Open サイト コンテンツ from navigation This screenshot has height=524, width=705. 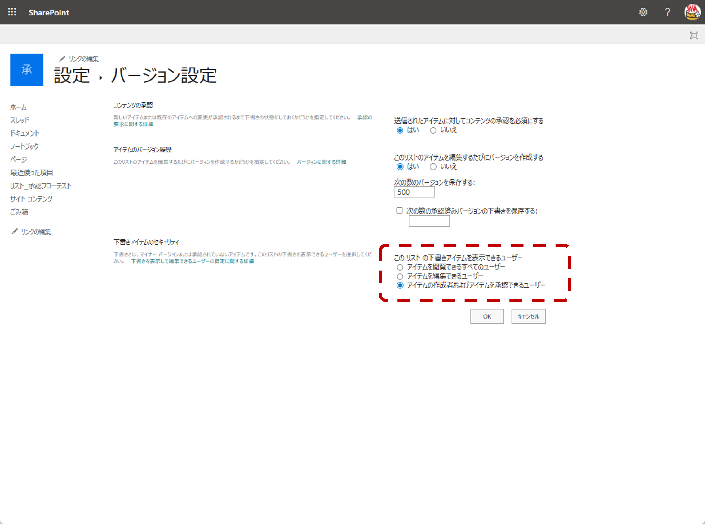[31, 199]
